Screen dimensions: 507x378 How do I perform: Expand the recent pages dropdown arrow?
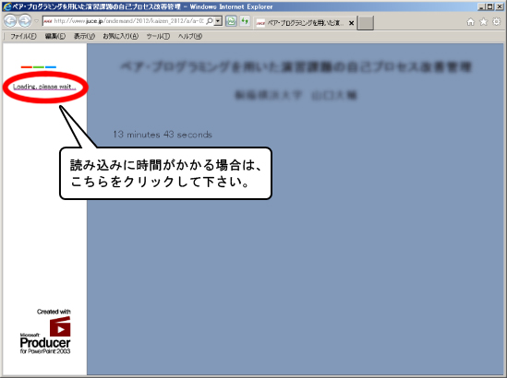click(36, 21)
